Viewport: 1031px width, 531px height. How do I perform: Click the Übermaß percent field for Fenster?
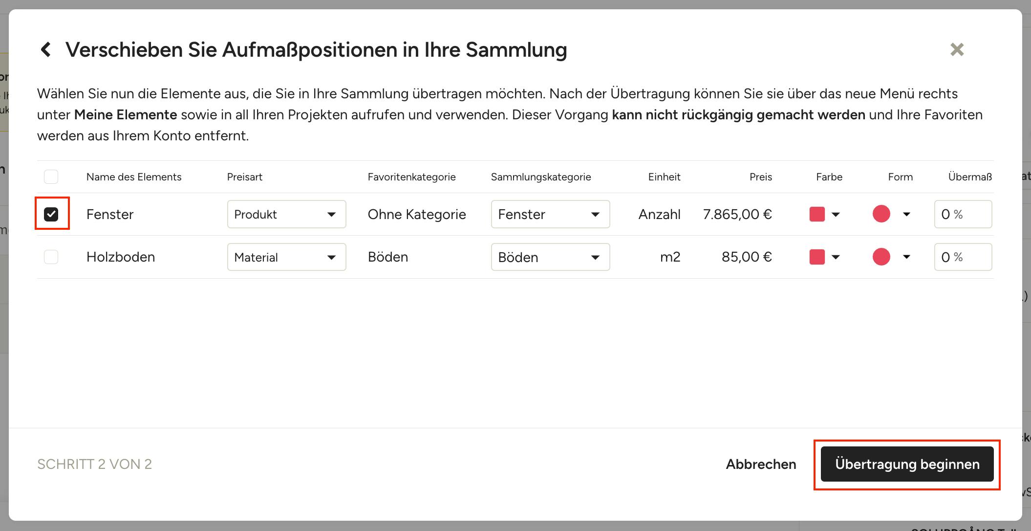(963, 214)
